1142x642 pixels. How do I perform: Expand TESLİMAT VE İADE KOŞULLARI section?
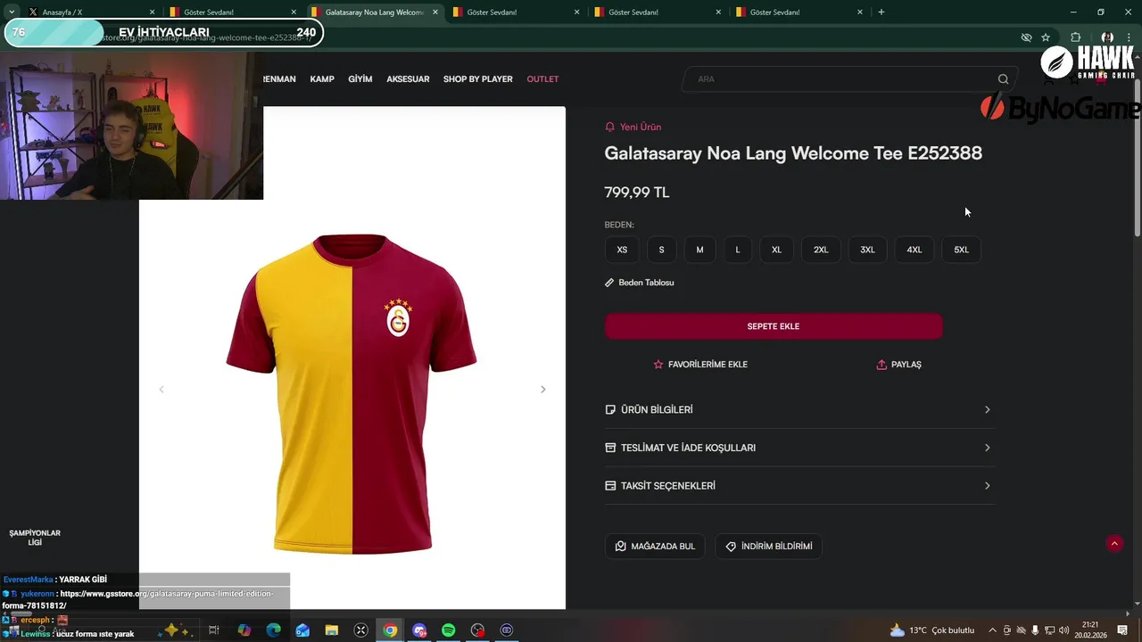click(x=799, y=448)
